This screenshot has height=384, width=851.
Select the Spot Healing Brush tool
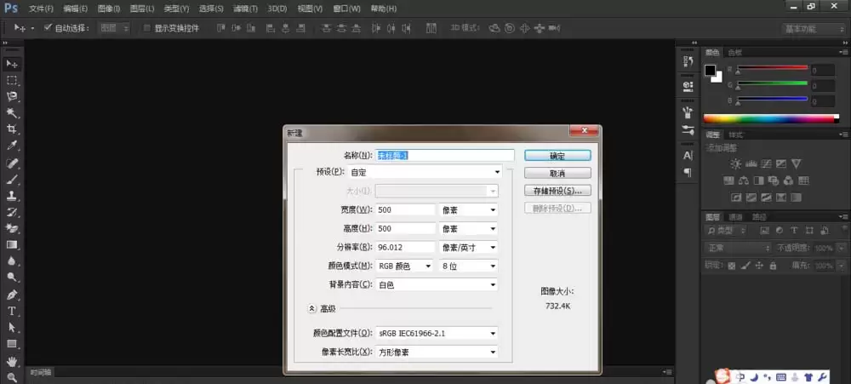coord(12,163)
